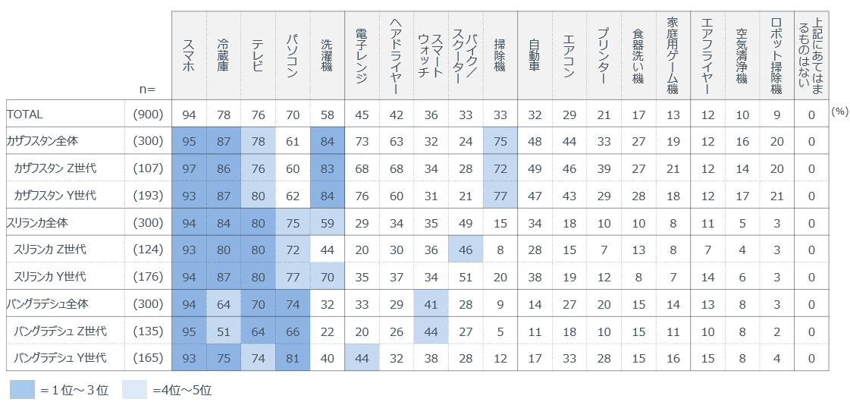The width and height of the screenshot is (850, 402).
Task: Select the スリランカ全体 row label
Action: pos(39,222)
